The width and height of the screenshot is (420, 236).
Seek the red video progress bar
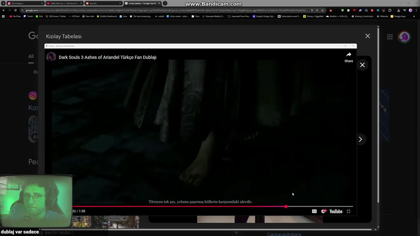click(213, 206)
